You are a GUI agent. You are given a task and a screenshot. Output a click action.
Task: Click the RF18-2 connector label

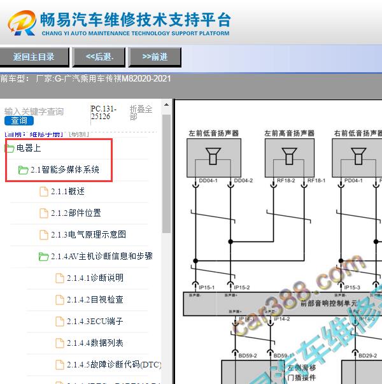pyautogui.click(x=286, y=181)
